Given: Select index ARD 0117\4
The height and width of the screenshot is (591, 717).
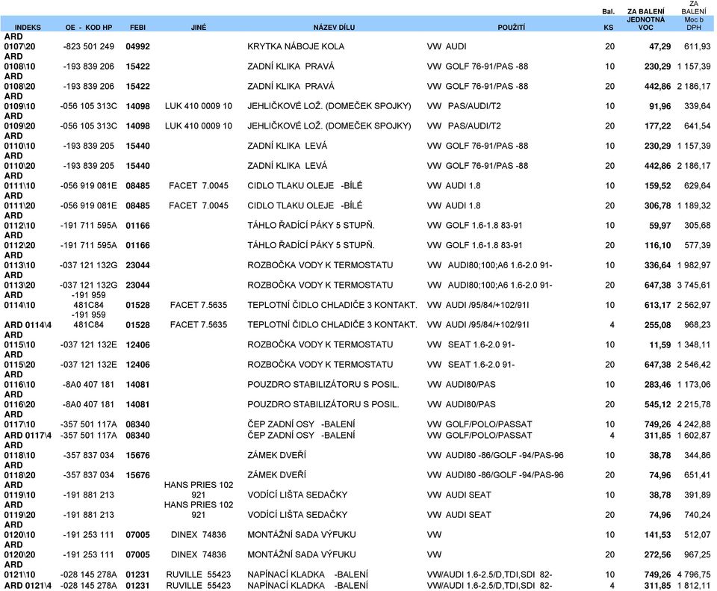Looking at the screenshot, I should (x=28, y=436).
